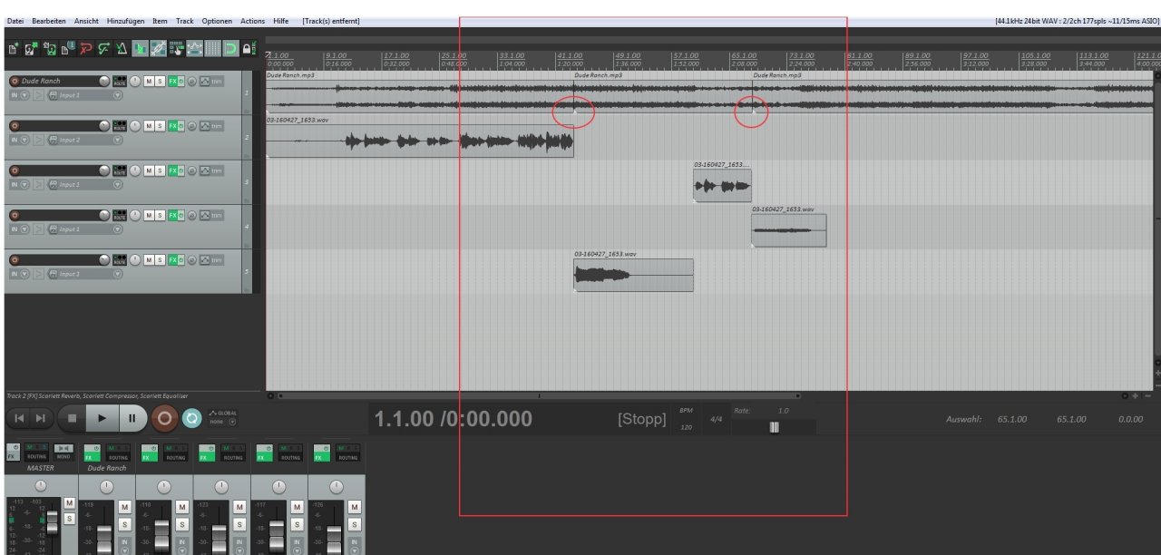Open the Optionen menu
1161x555 pixels.
(217, 20)
